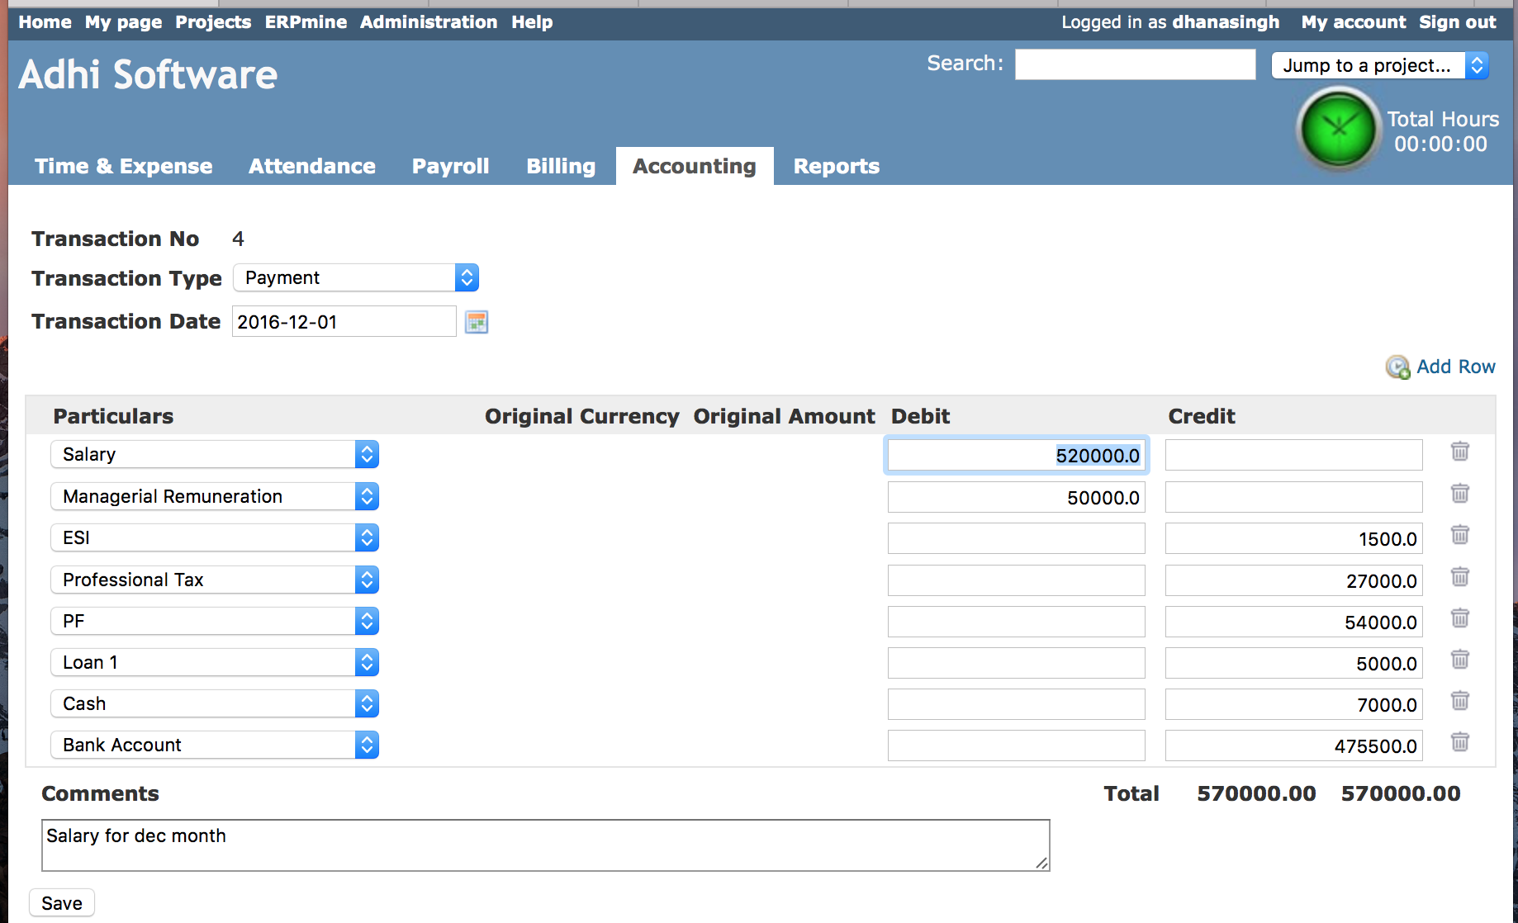The height and width of the screenshot is (923, 1518).
Task: Switch to the Reports tab
Action: tap(837, 166)
